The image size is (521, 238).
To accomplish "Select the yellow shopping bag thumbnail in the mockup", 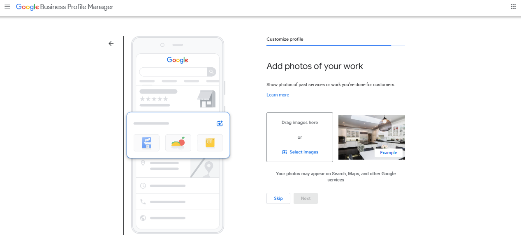I will tap(210, 142).
